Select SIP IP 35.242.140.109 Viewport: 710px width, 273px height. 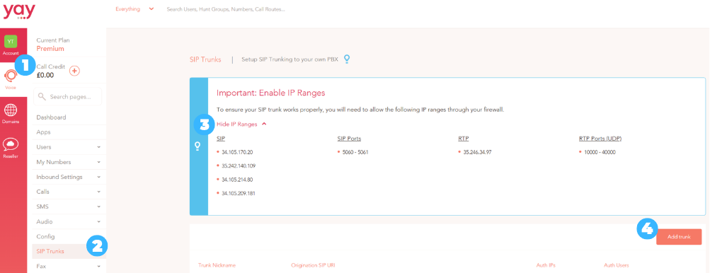[239, 165]
